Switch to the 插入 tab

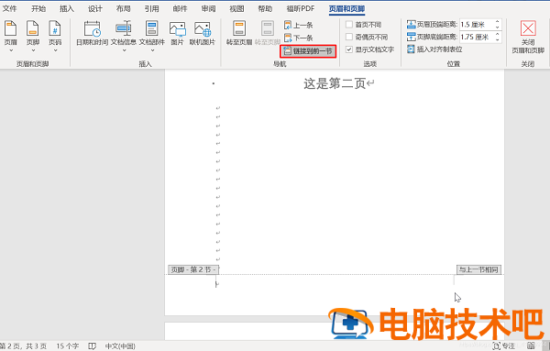[67, 9]
